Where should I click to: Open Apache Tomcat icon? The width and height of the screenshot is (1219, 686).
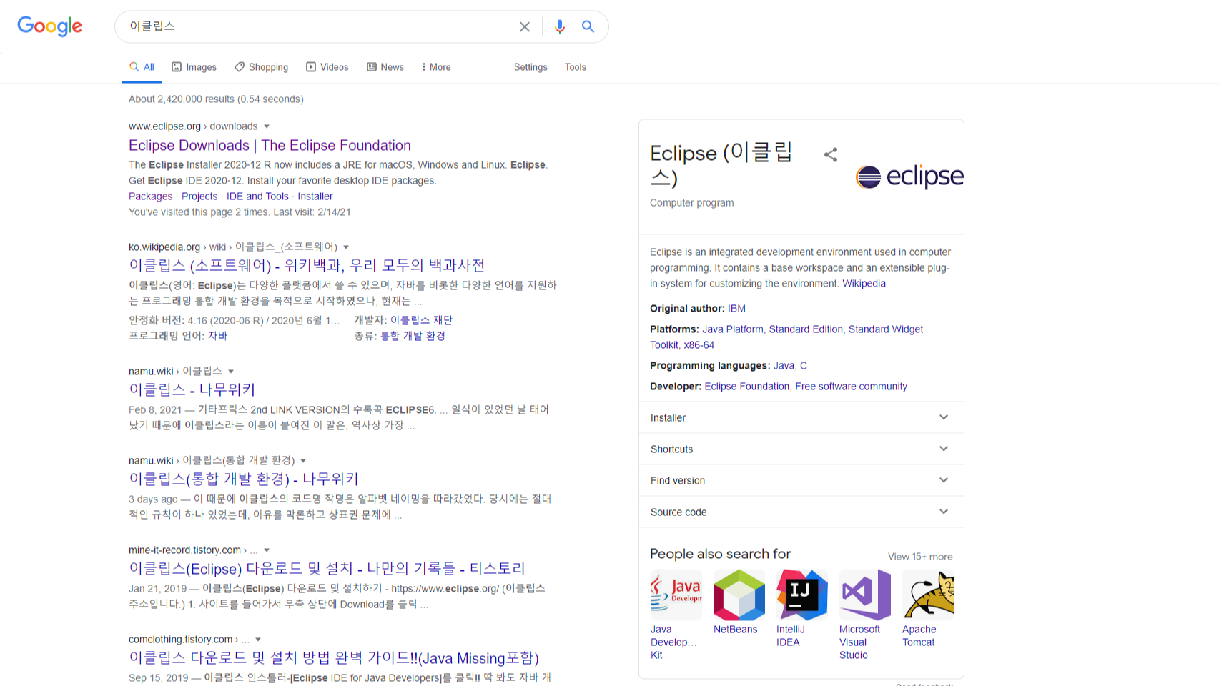tap(928, 595)
